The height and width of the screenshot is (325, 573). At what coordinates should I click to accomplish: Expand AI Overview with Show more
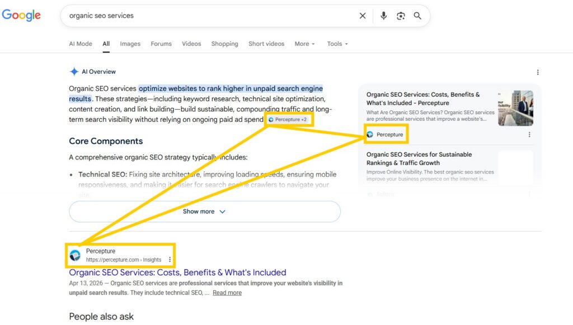(x=205, y=211)
